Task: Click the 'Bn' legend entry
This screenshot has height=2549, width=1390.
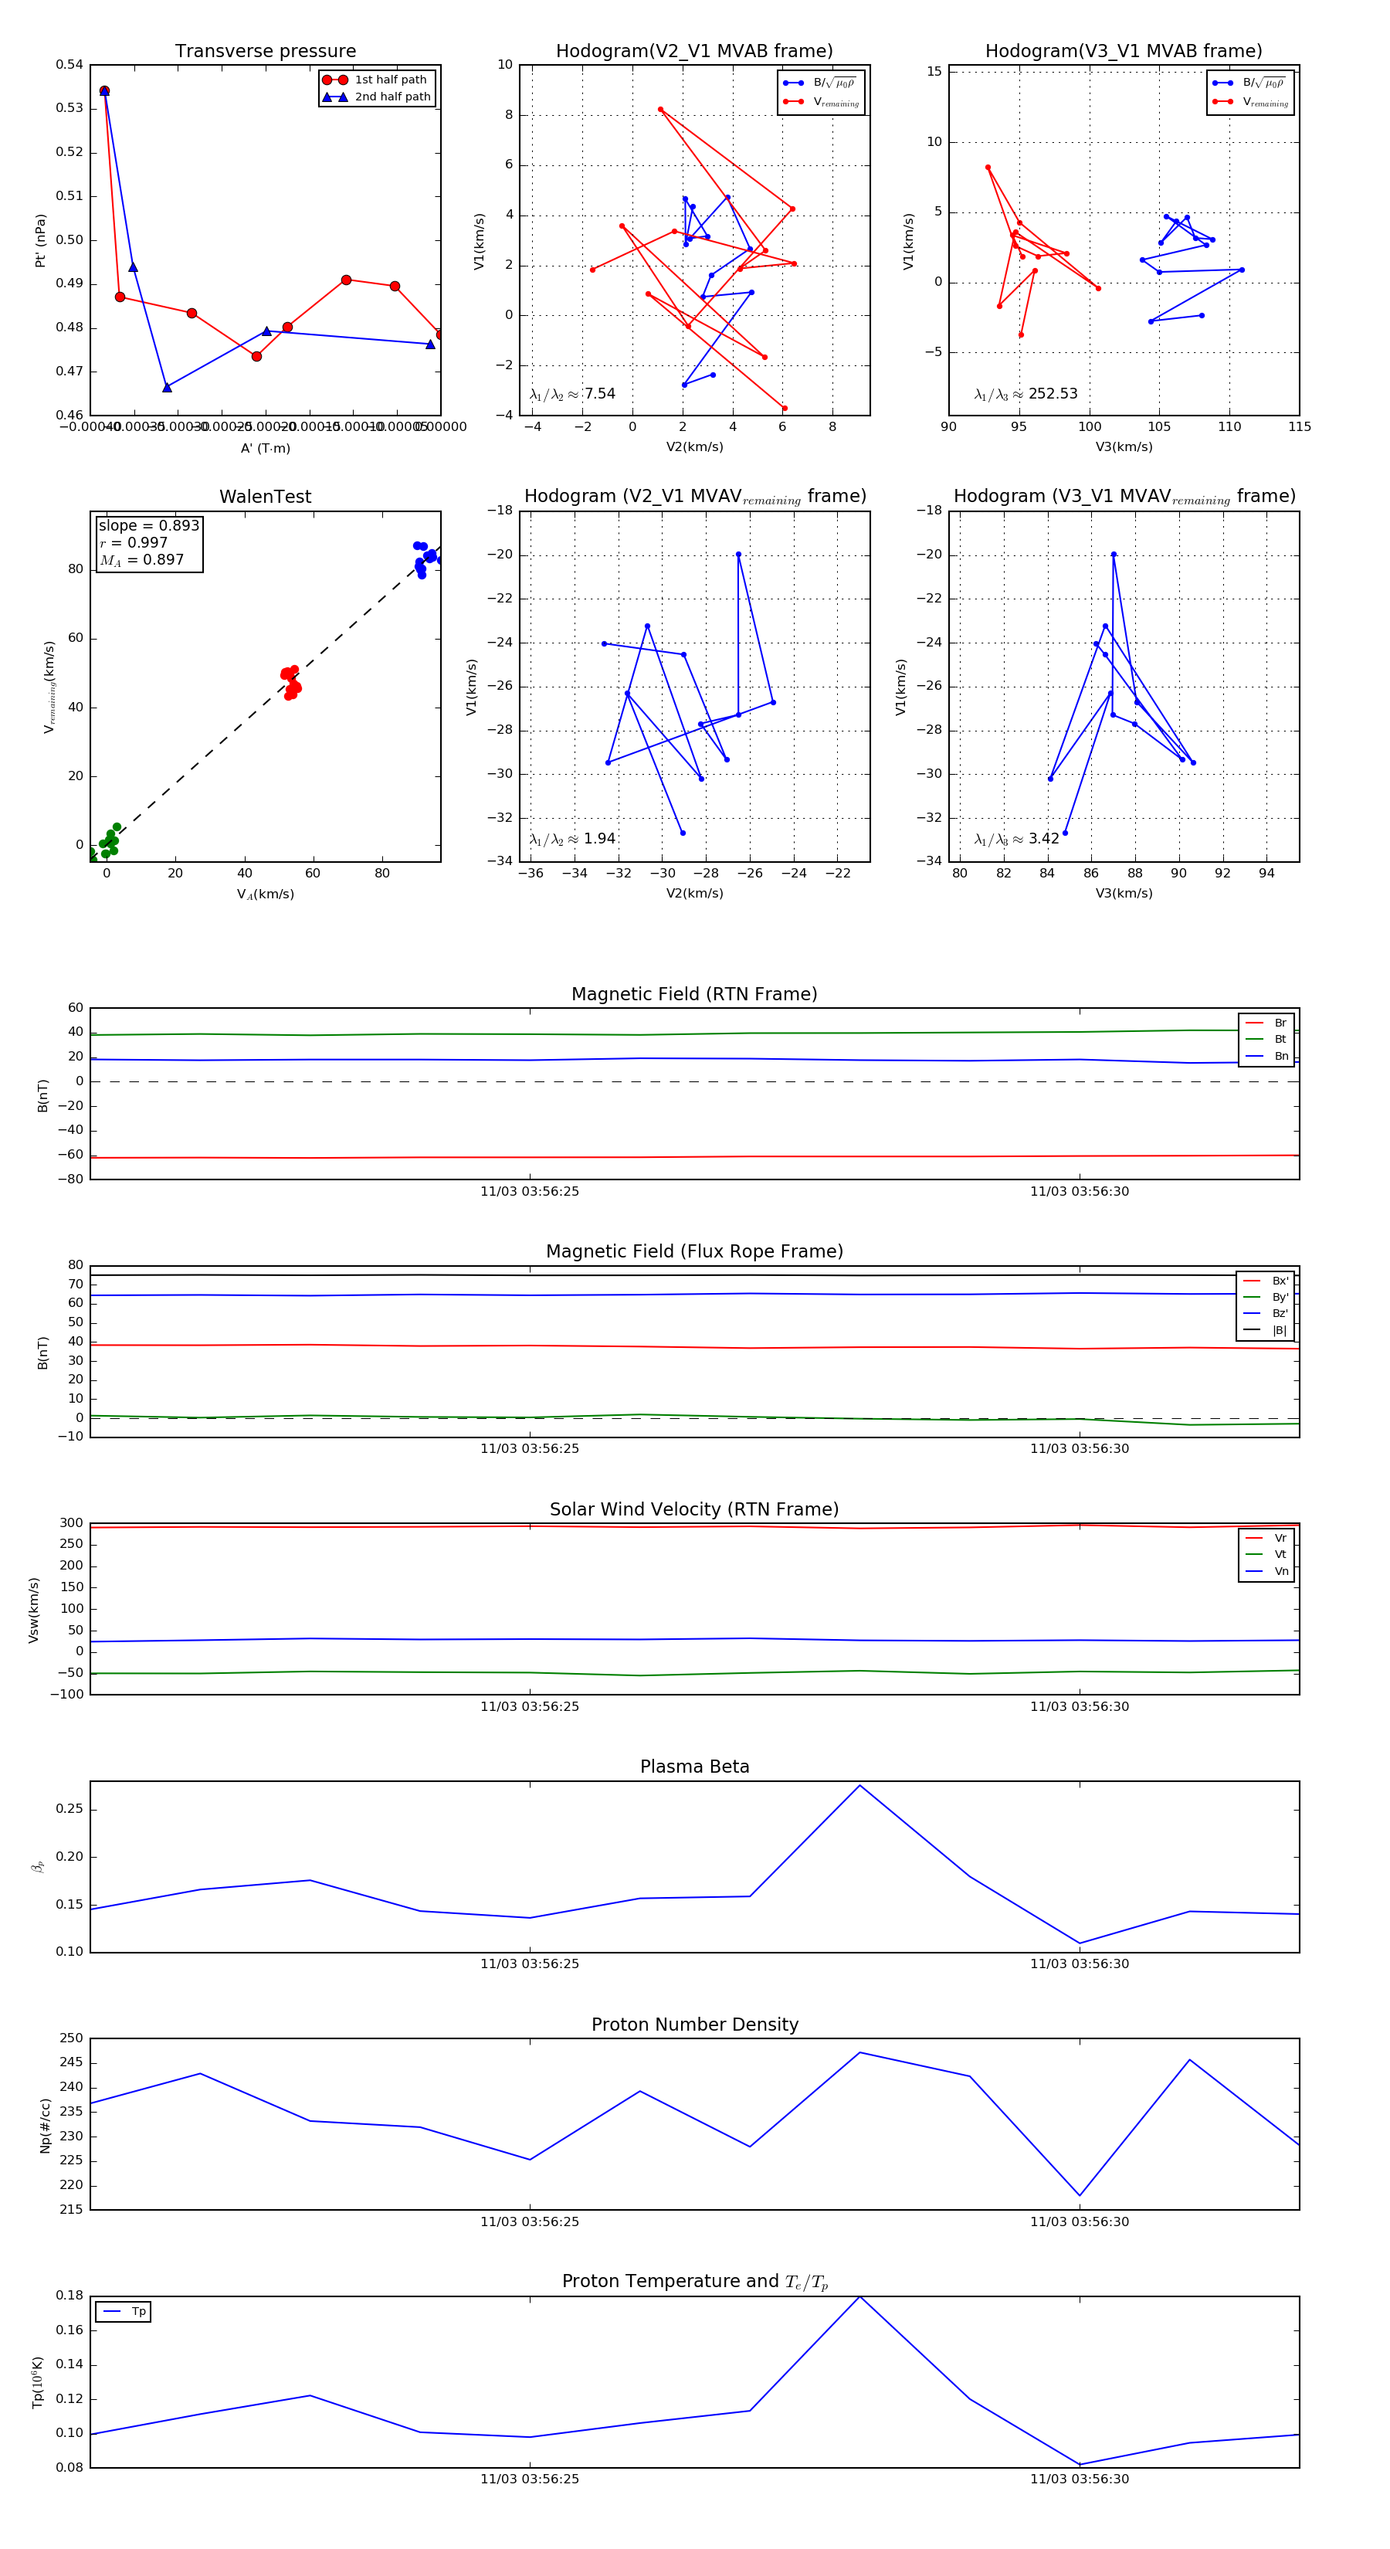Action: 1267,1057
